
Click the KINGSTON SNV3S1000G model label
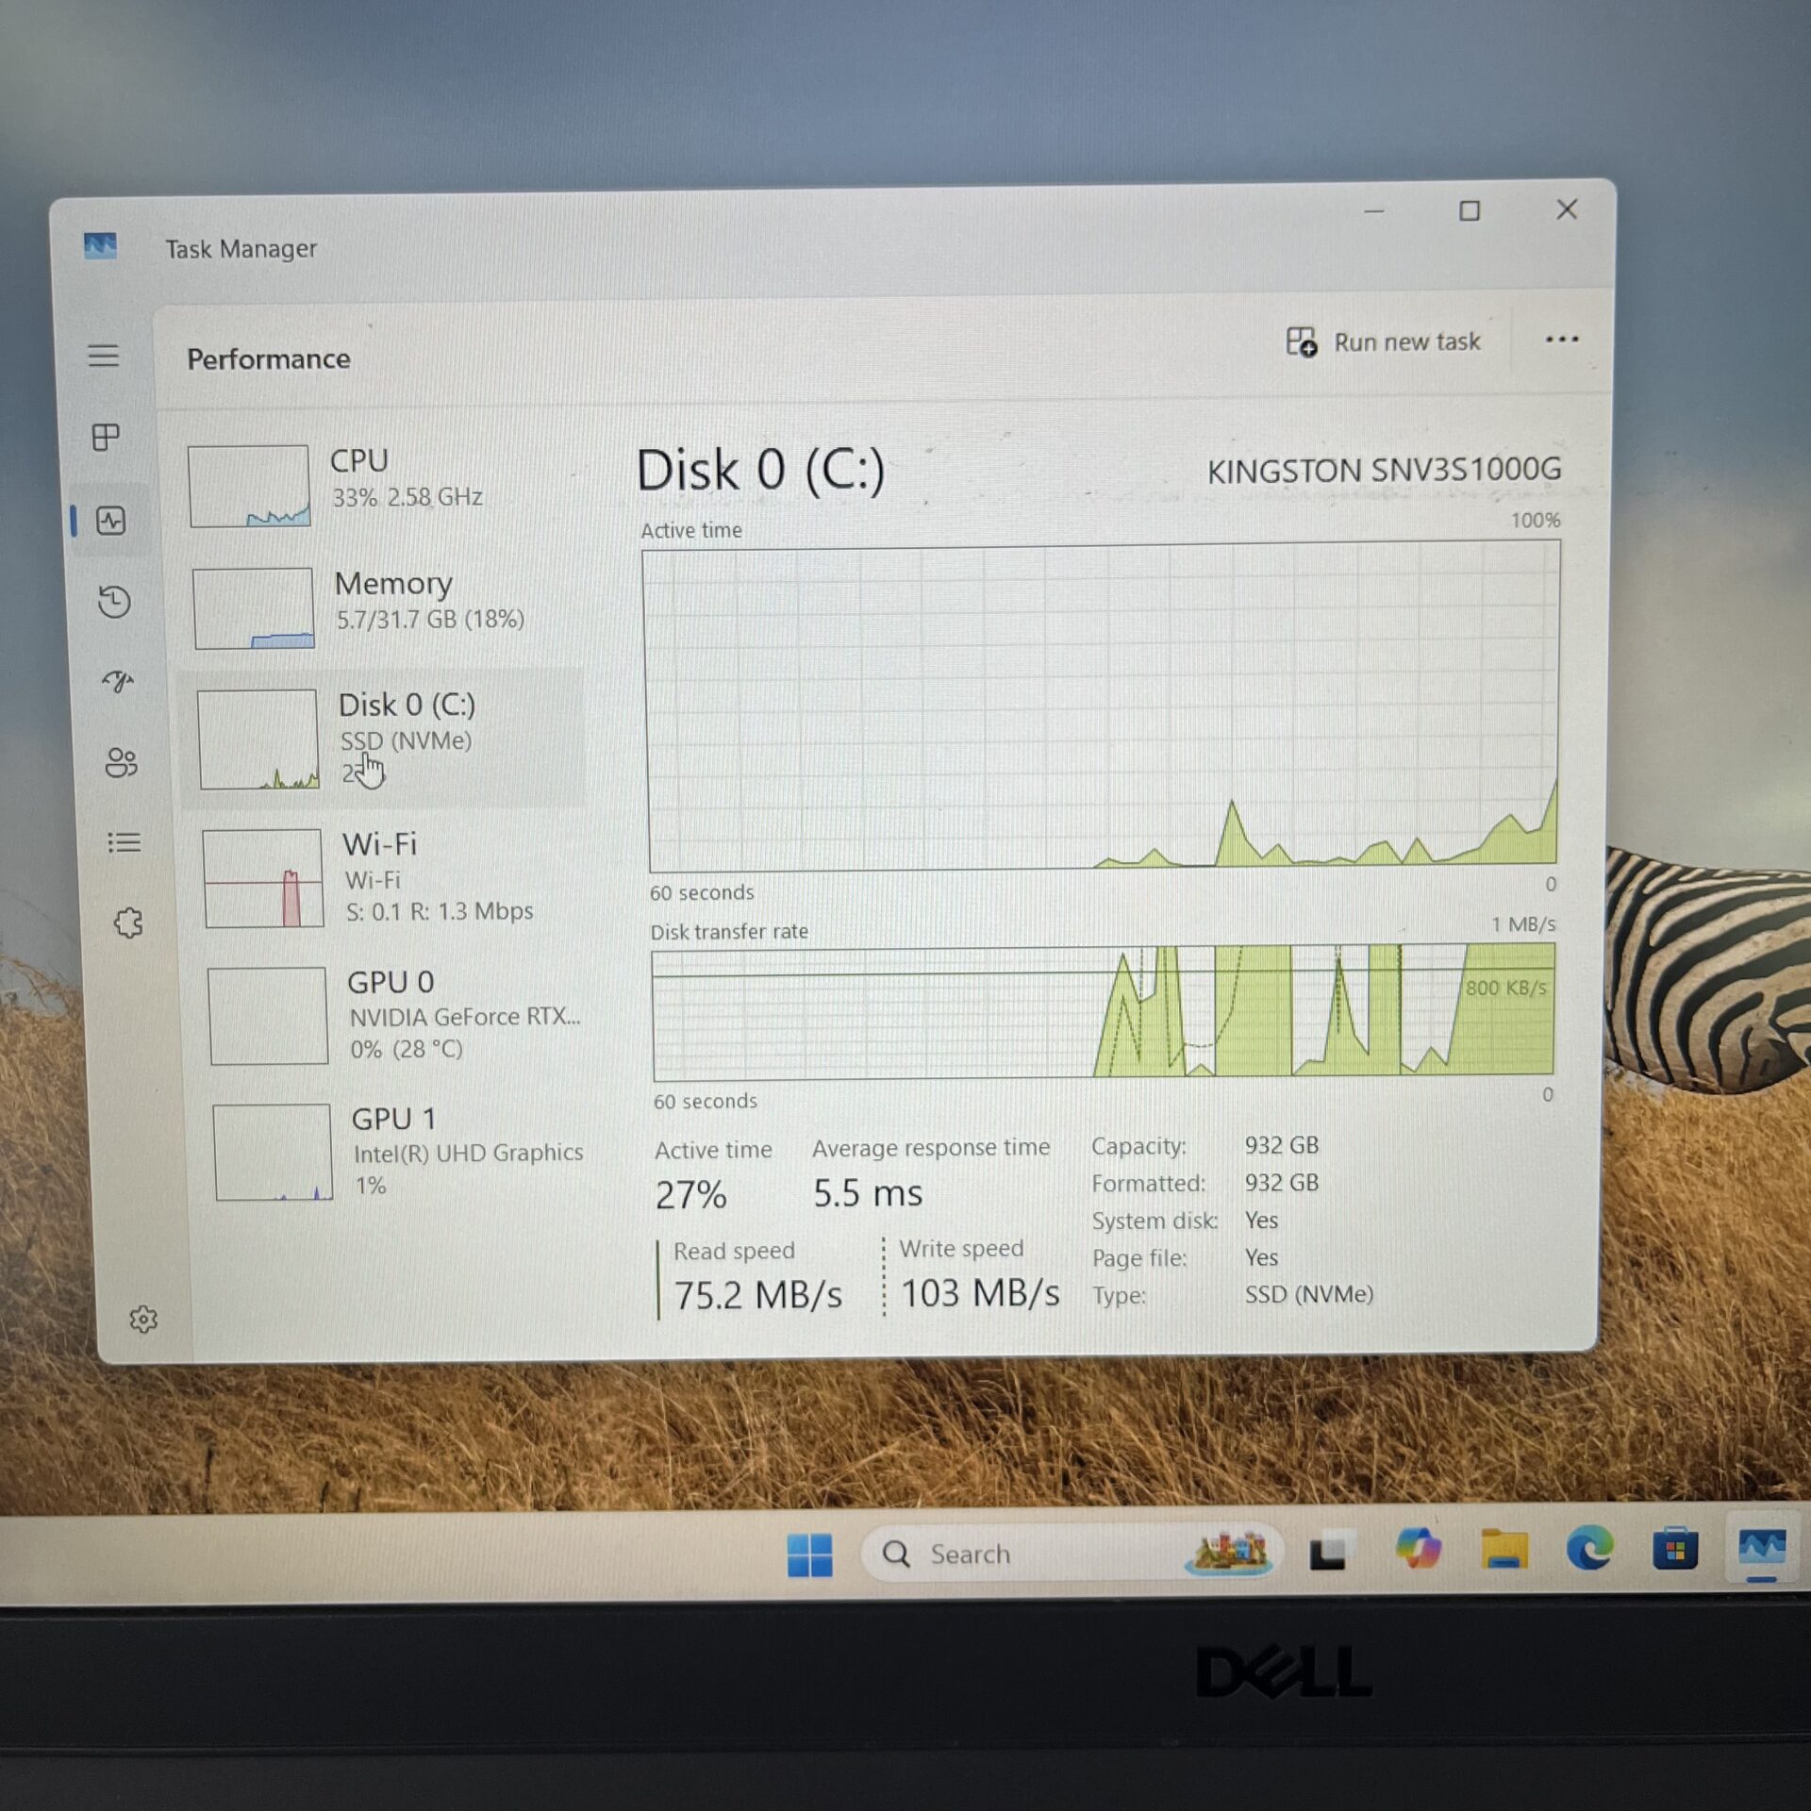1384,470
